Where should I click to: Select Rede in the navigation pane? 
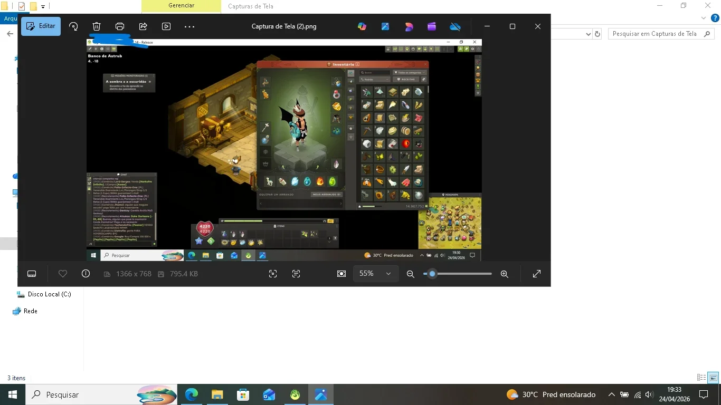[25, 311]
